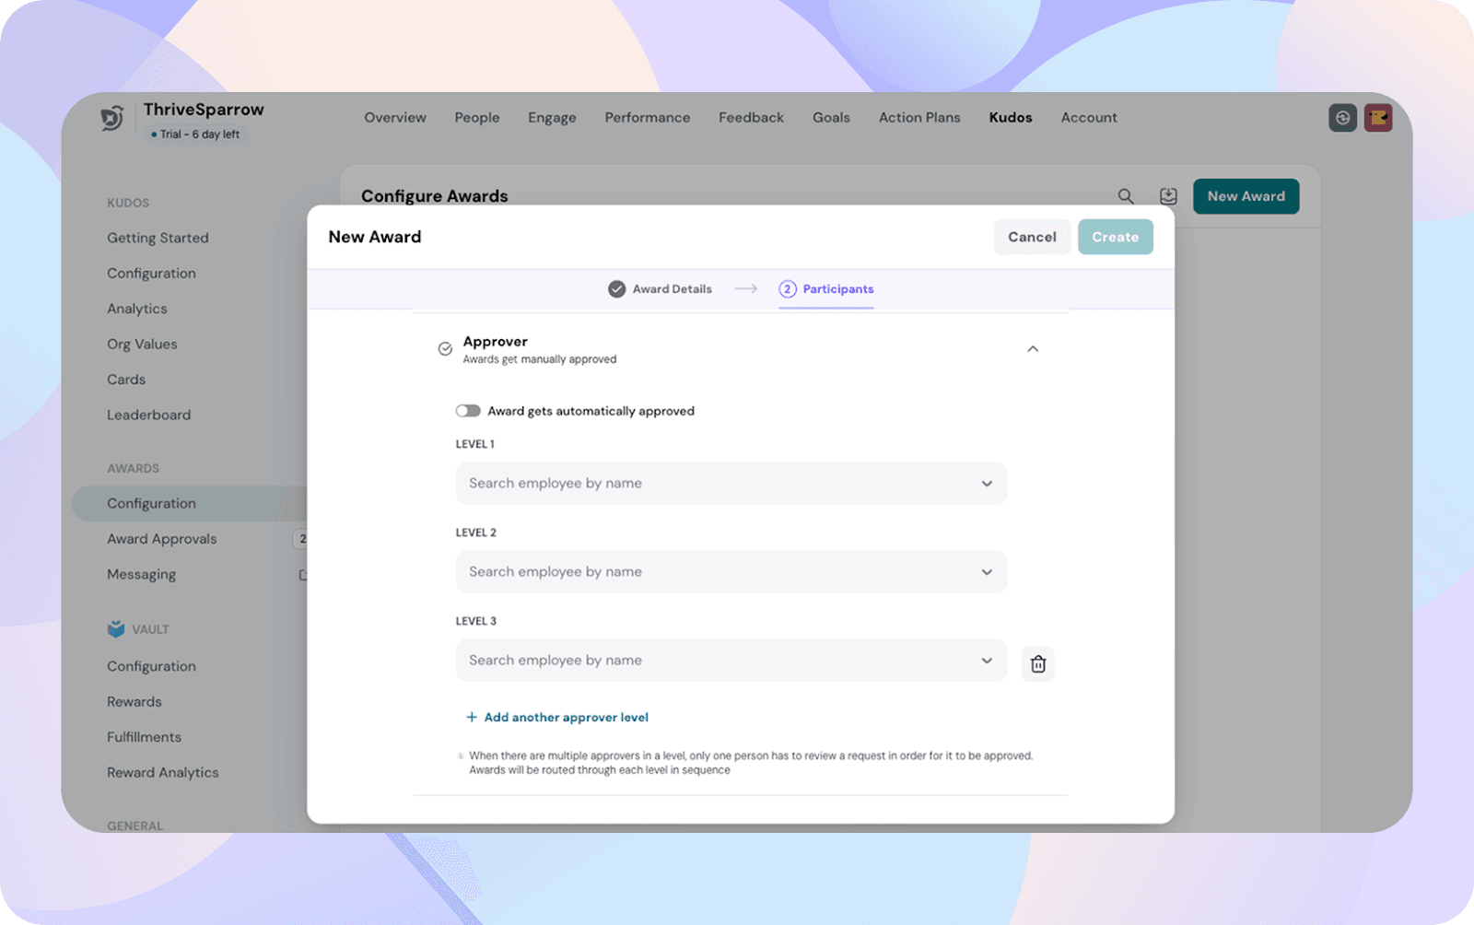Viewport: 1474px width, 925px height.
Task: Click the note about multiple approvers
Action: coord(751,763)
